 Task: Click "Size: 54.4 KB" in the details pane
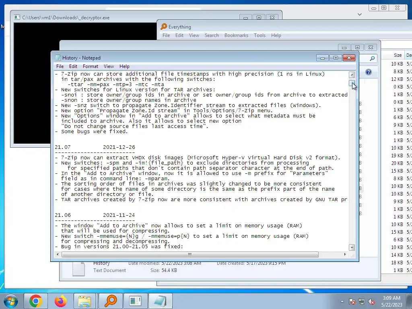164,270
